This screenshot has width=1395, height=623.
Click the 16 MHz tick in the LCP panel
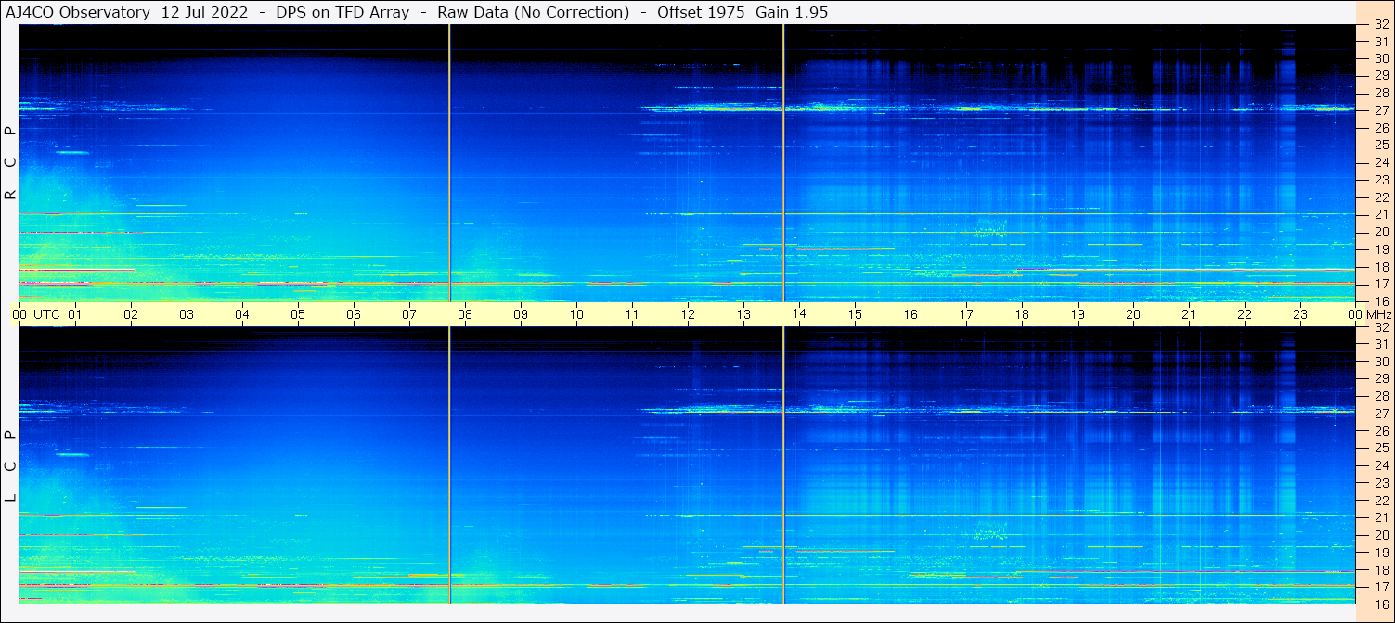[1381, 603]
